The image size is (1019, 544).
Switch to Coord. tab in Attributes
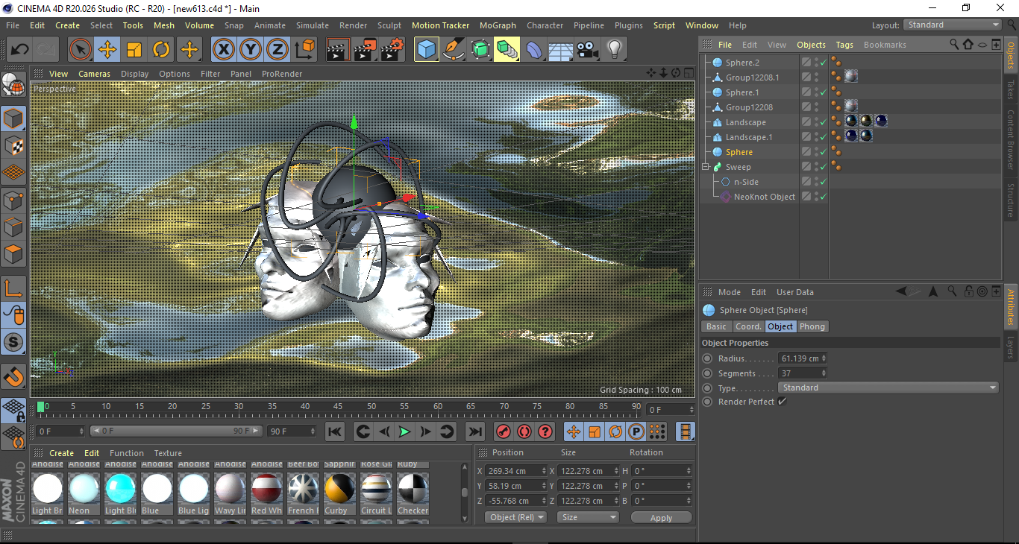tap(748, 326)
